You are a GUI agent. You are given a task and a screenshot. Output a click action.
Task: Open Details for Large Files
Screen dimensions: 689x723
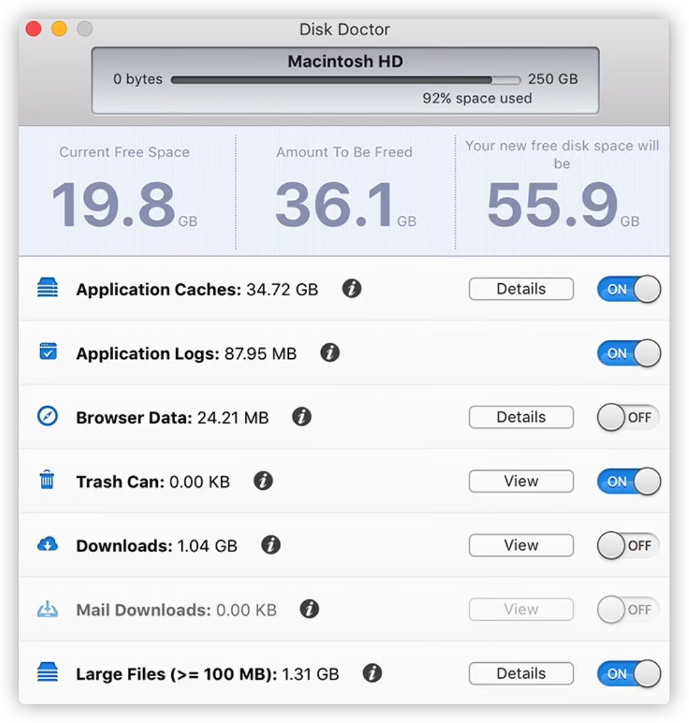[521, 674]
